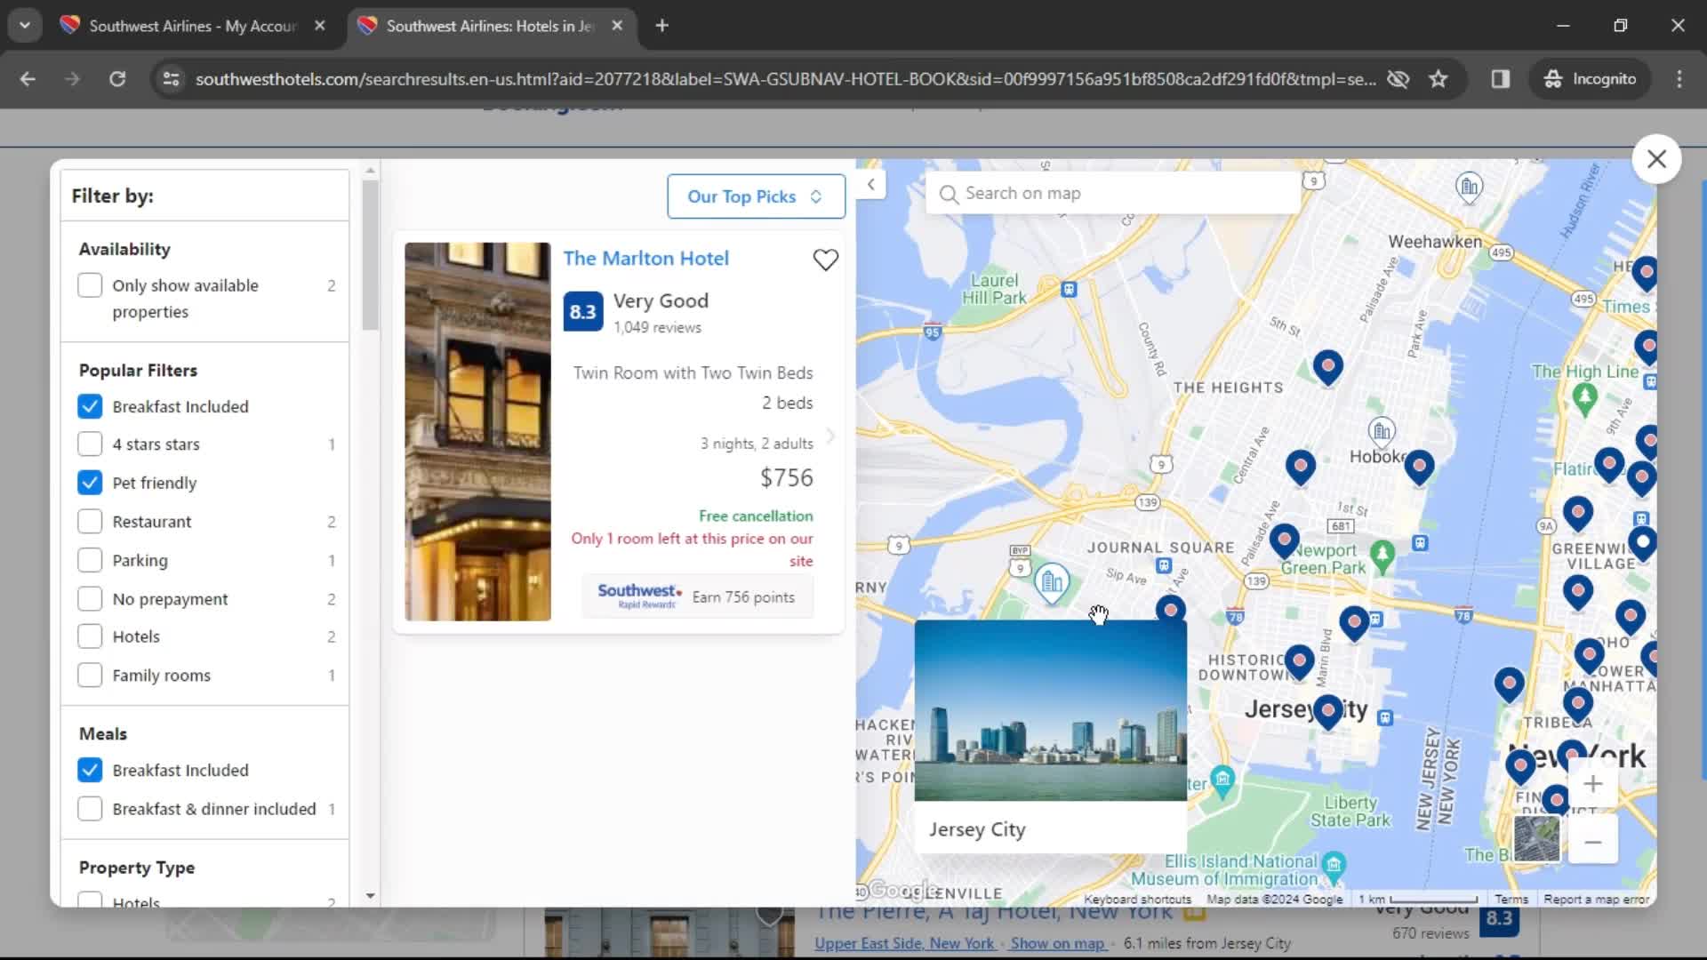
Task: Select the Hotels in Jersey City tab
Action: [491, 26]
